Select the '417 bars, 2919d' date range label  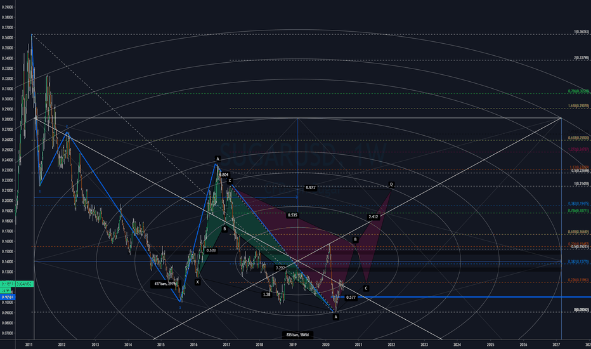165,284
